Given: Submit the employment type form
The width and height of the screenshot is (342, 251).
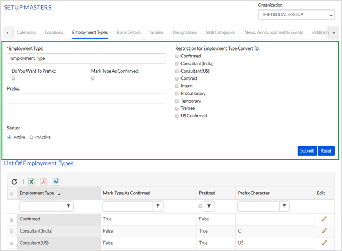Looking at the screenshot, I should click(x=307, y=150).
